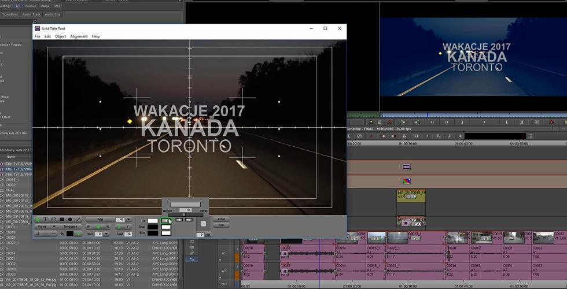Click the Bg background color swatch
Viewport: 567px width, 289px height.
pyautogui.click(x=70, y=234)
